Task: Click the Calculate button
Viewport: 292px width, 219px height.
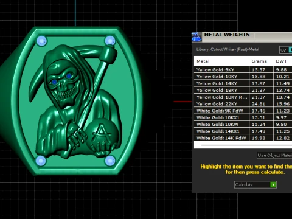Action: 255,184
